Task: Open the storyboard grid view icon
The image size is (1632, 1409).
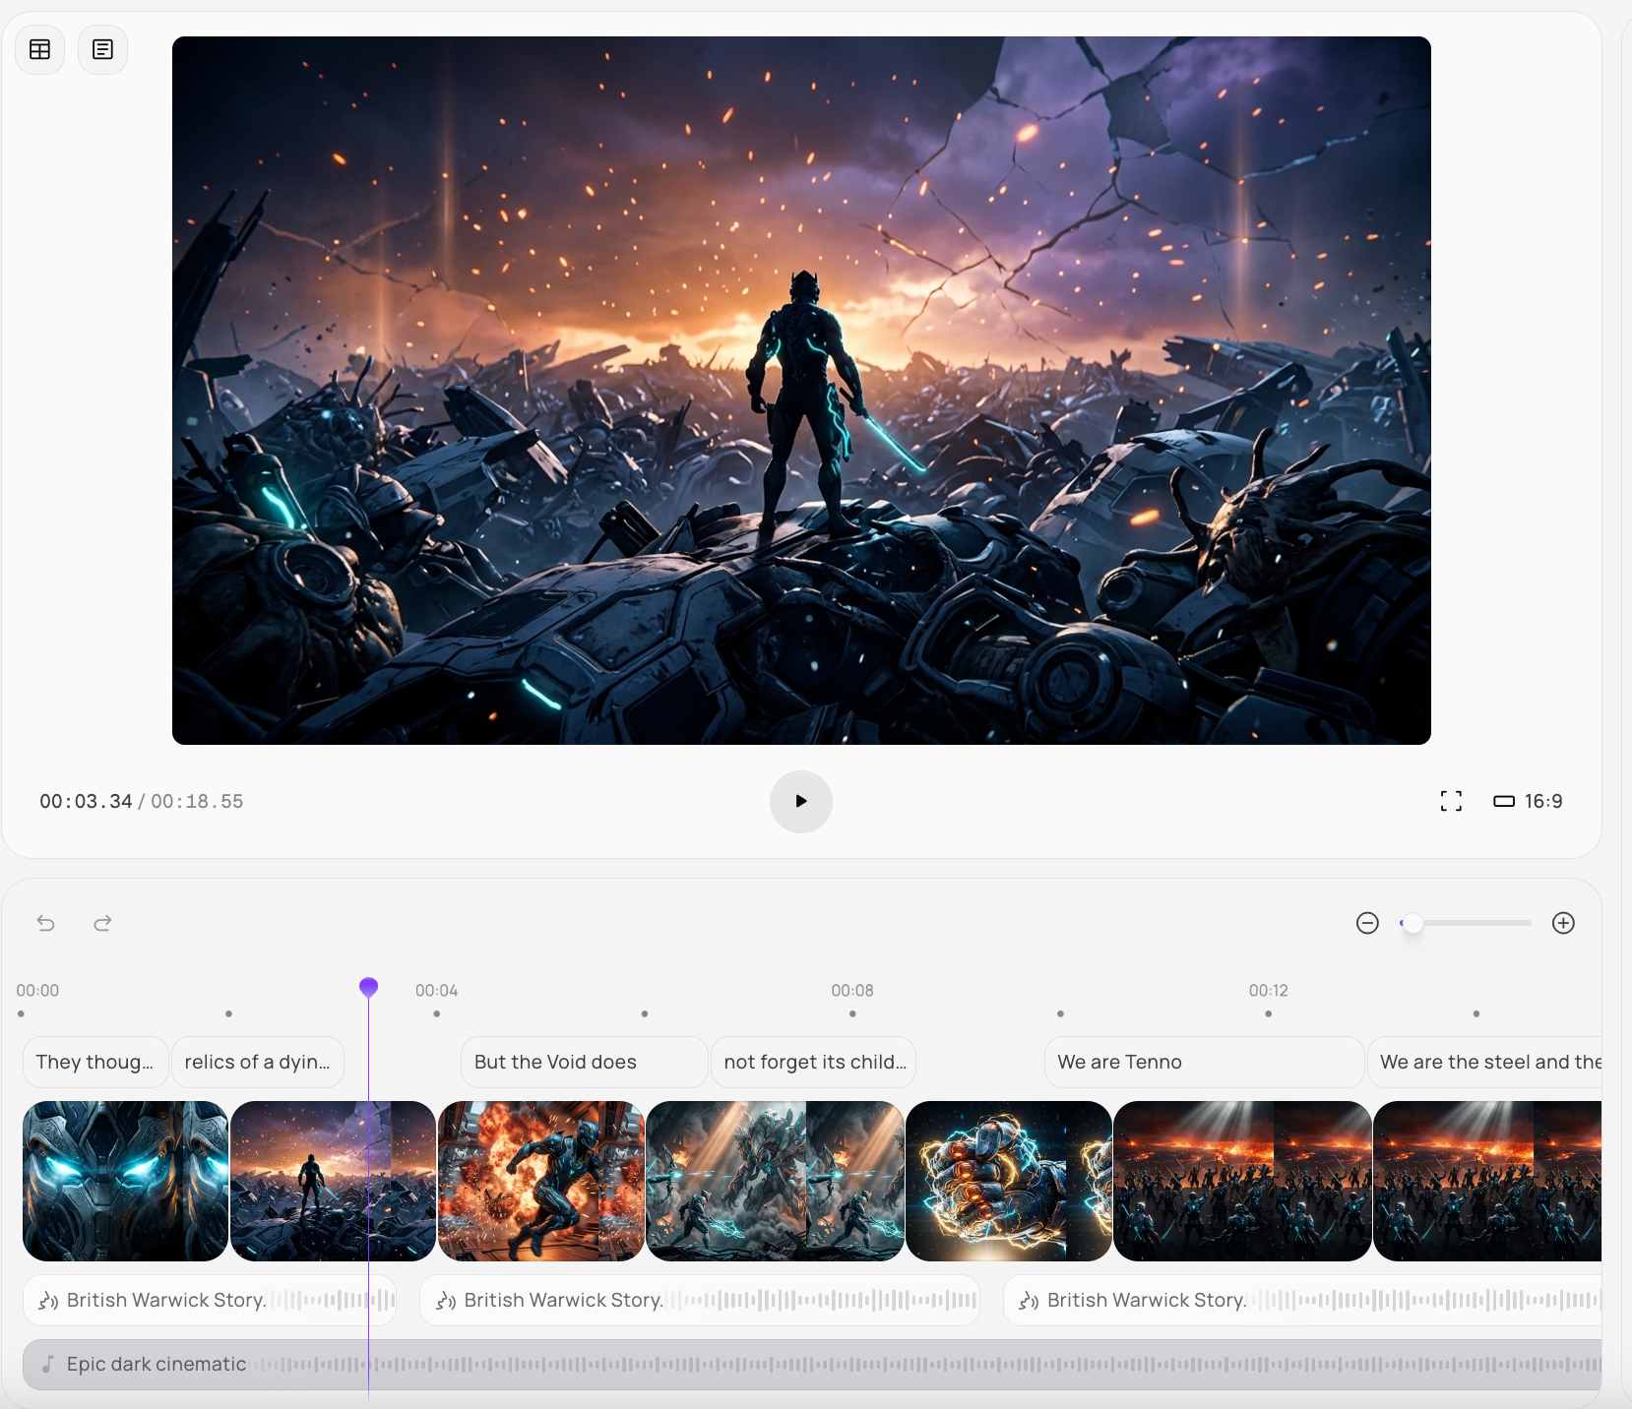Action: (x=40, y=49)
